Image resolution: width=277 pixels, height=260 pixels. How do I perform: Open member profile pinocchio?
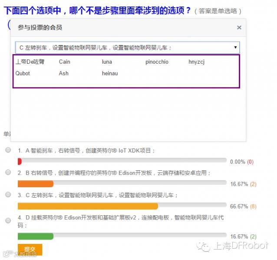coord(157,62)
